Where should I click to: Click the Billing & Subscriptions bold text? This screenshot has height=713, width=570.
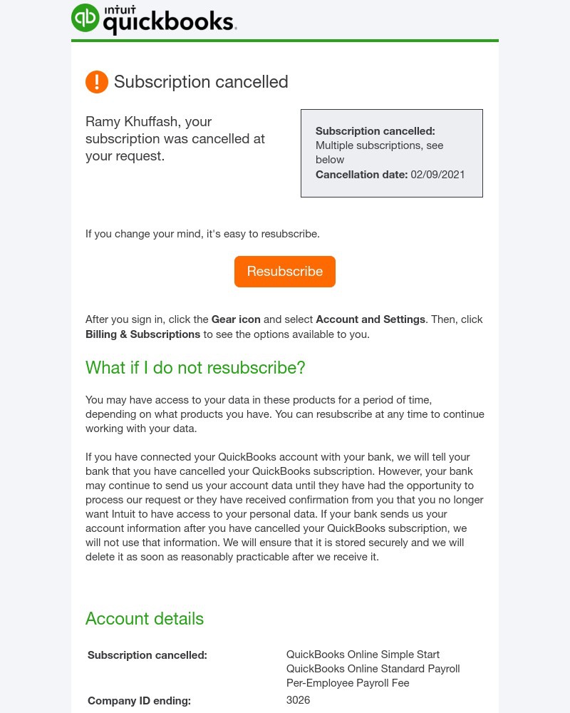click(x=142, y=334)
